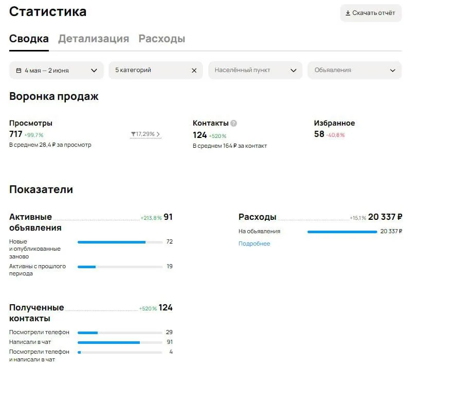Expand the date range chevron 4 мая – 2 июня

pyautogui.click(x=94, y=71)
